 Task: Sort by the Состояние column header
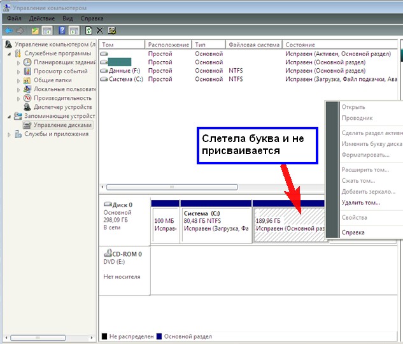pyautogui.click(x=340, y=45)
